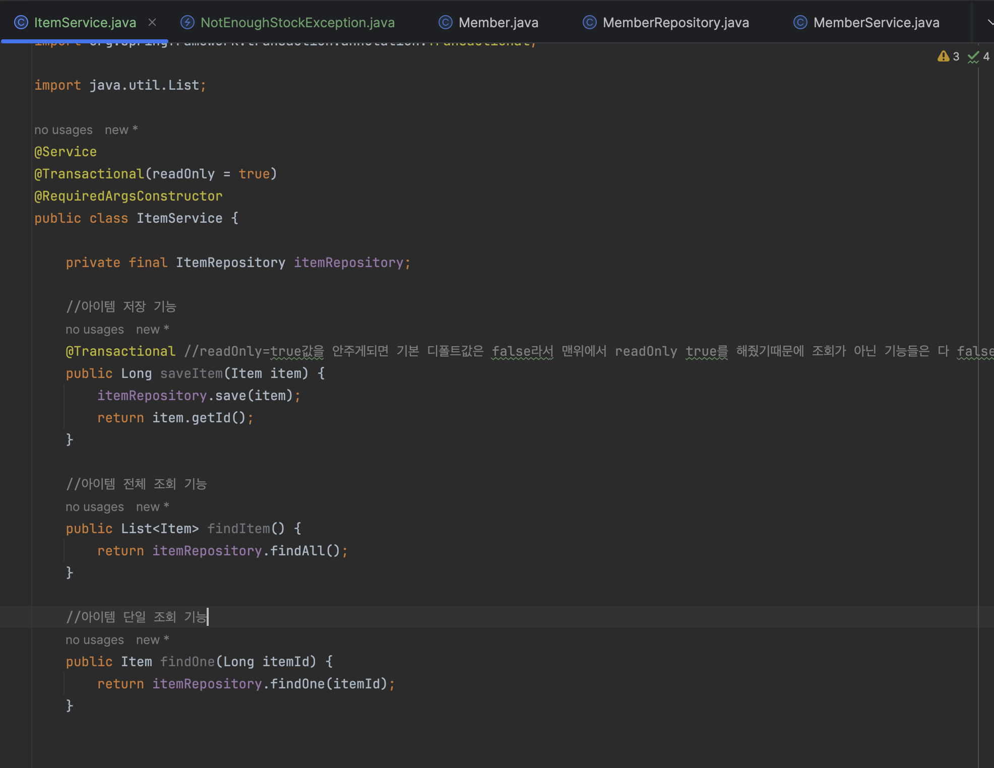
Task: Open the hidden tabs dropdown arrow
Action: (989, 22)
